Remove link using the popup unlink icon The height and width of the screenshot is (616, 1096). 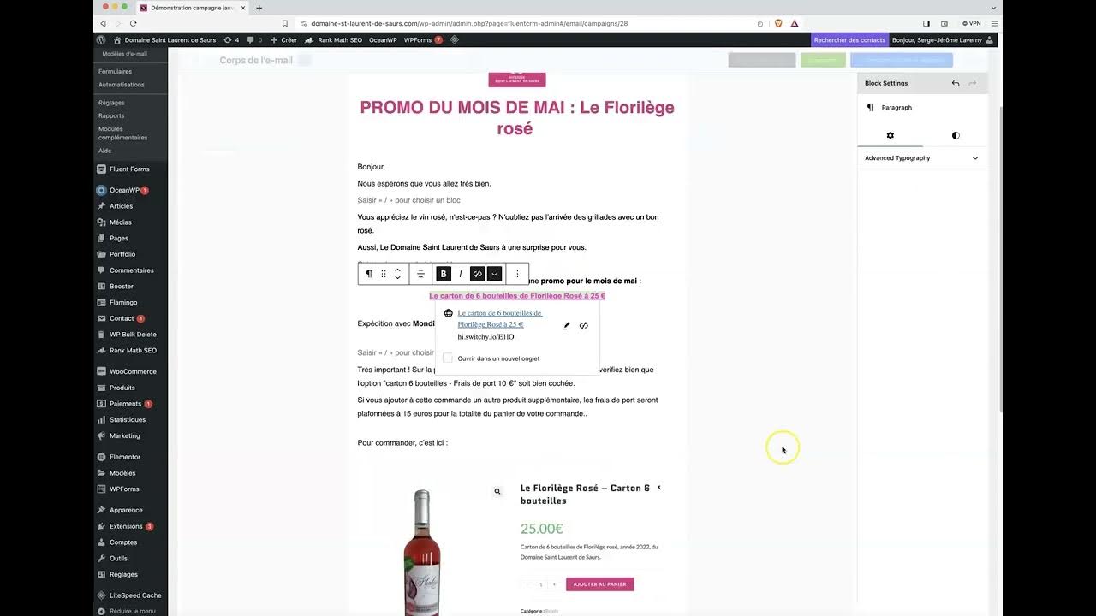point(584,325)
